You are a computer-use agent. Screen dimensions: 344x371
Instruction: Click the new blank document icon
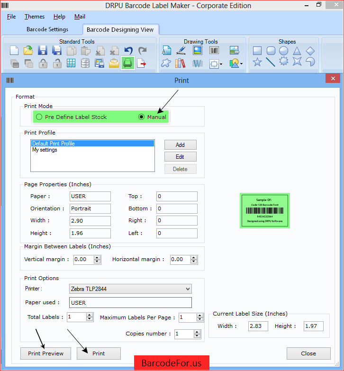coord(15,51)
